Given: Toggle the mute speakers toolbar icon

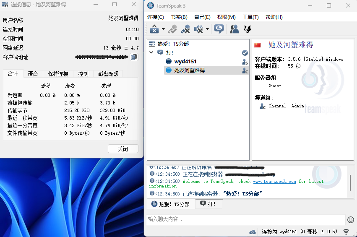Looking at the screenshot, I should coord(198,29).
